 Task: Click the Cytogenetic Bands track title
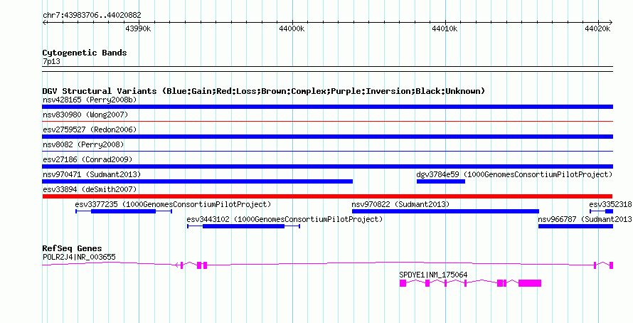click(85, 53)
